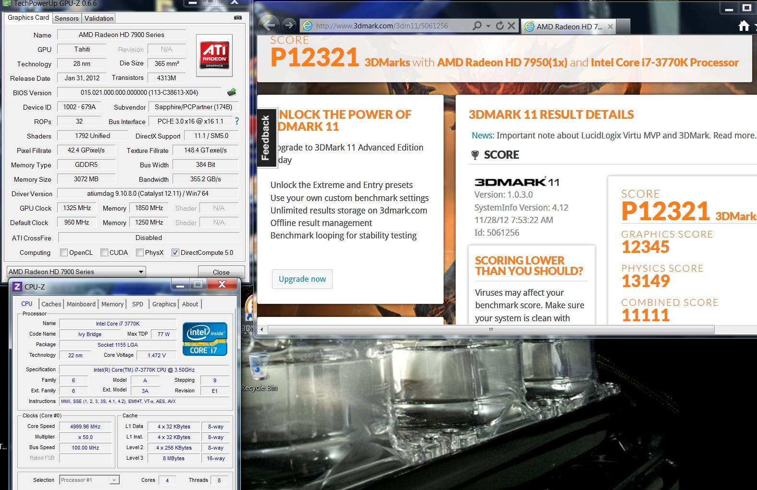Click the Specification field in CPU-Z
757x490 pixels.
[x=144, y=370]
